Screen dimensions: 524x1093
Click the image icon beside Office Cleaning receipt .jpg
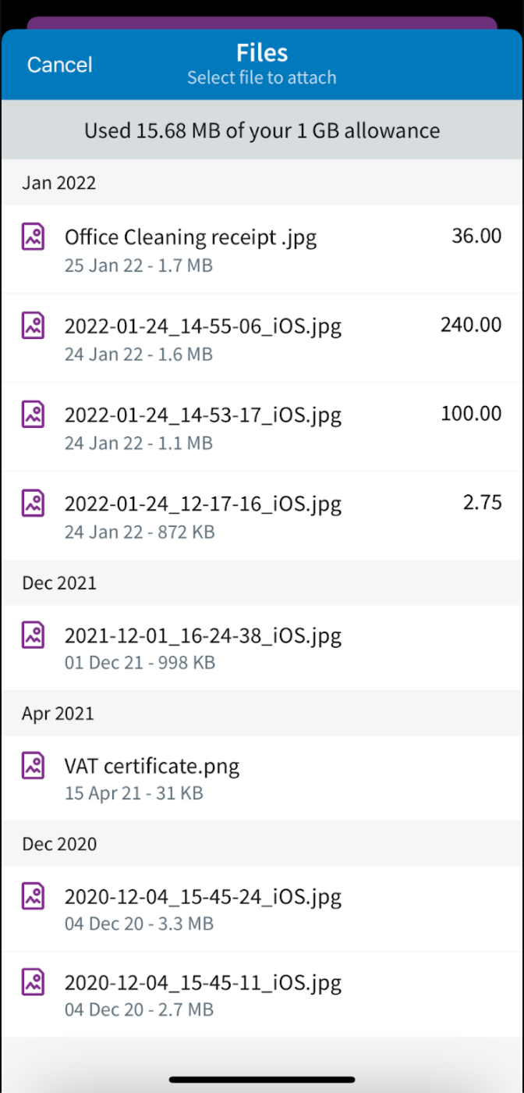33,235
